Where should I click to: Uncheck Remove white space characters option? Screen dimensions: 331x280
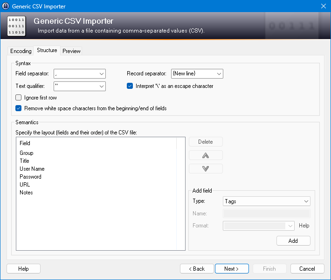19,108
